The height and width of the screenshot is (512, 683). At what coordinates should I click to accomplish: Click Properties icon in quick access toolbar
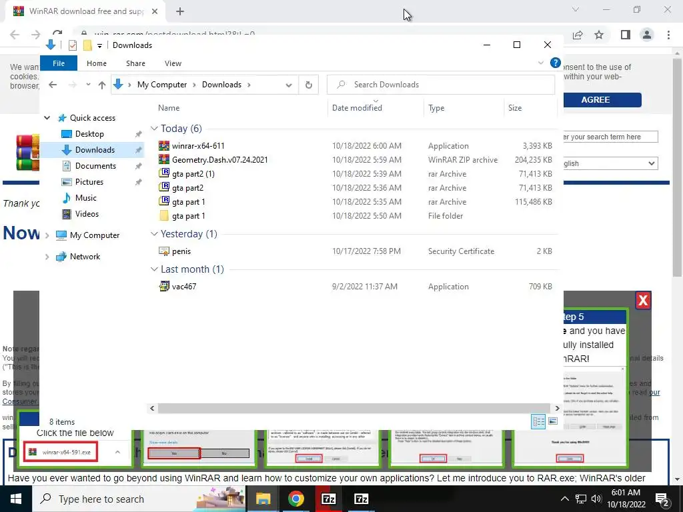click(x=73, y=45)
